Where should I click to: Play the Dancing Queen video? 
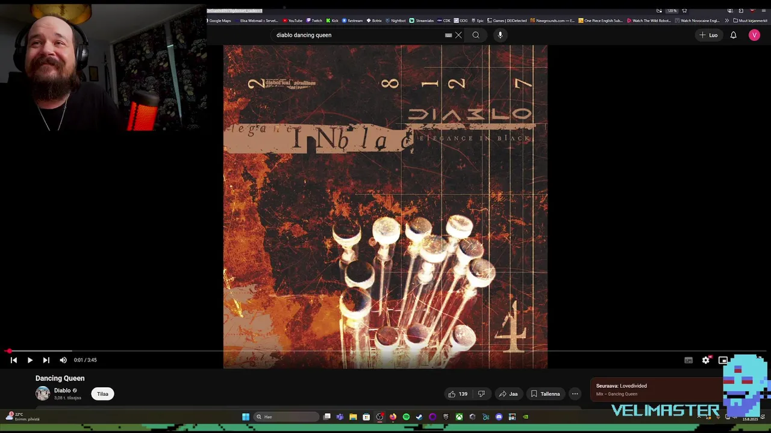click(30, 360)
